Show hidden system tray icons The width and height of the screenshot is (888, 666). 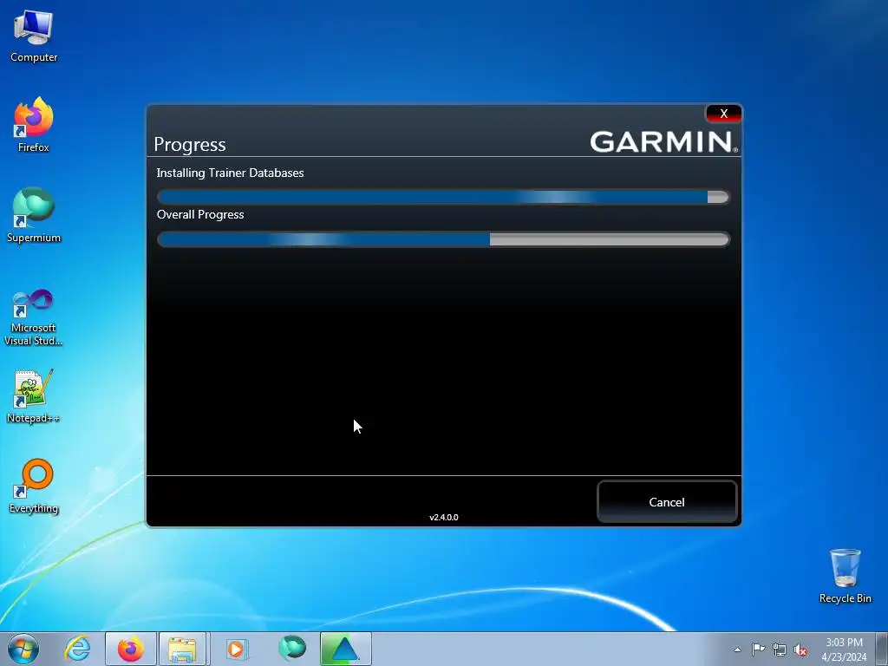[737, 650]
